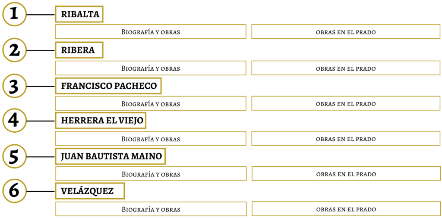Screen dimensions: 442x218
Task: Select the RIBALTA name label
Action: point(80,14)
